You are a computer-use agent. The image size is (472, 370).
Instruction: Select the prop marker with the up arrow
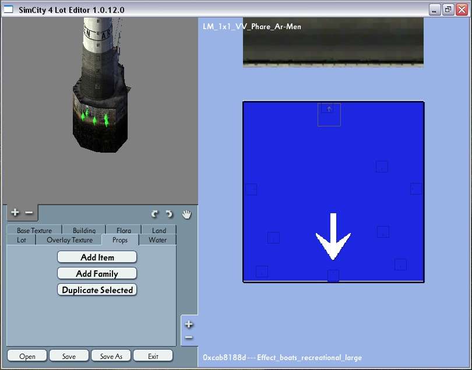pyautogui.click(x=329, y=114)
